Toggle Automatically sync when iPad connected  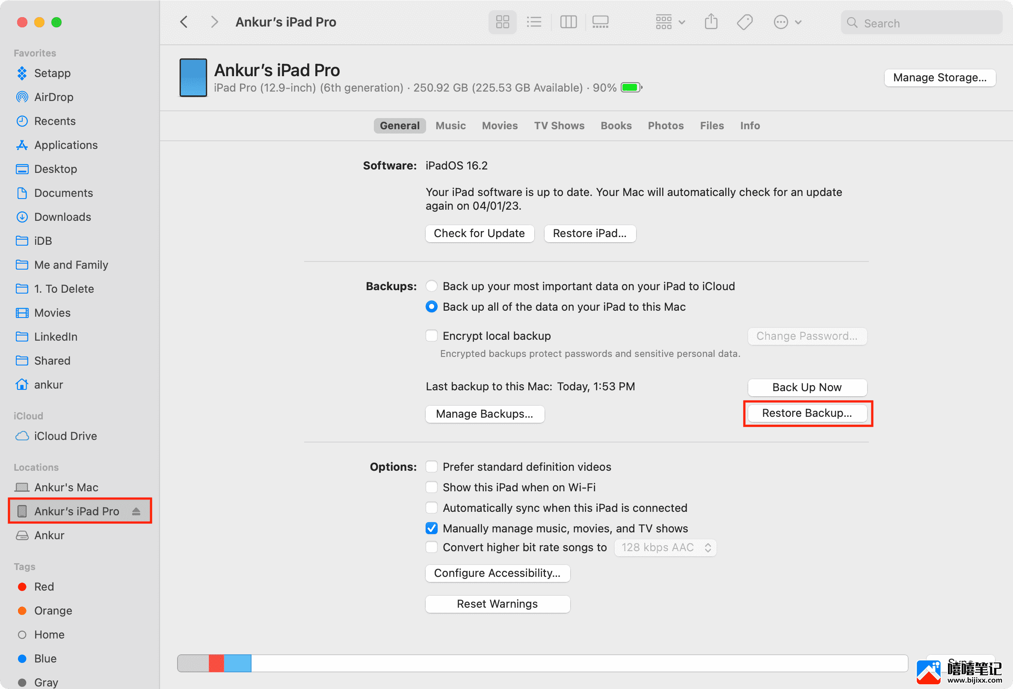tap(431, 508)
